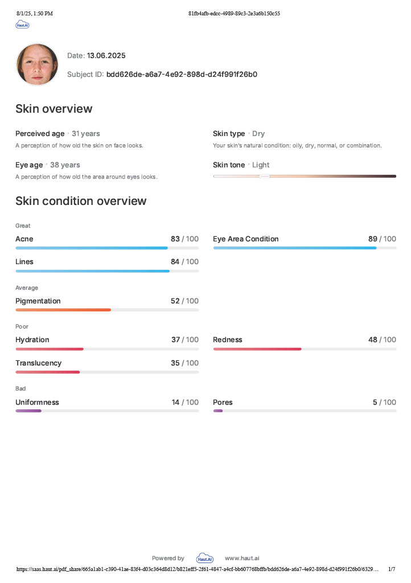The width and height of the screenshot is (411, 583).
Task: Select the Lines score bar
Action: pos(107,271)
